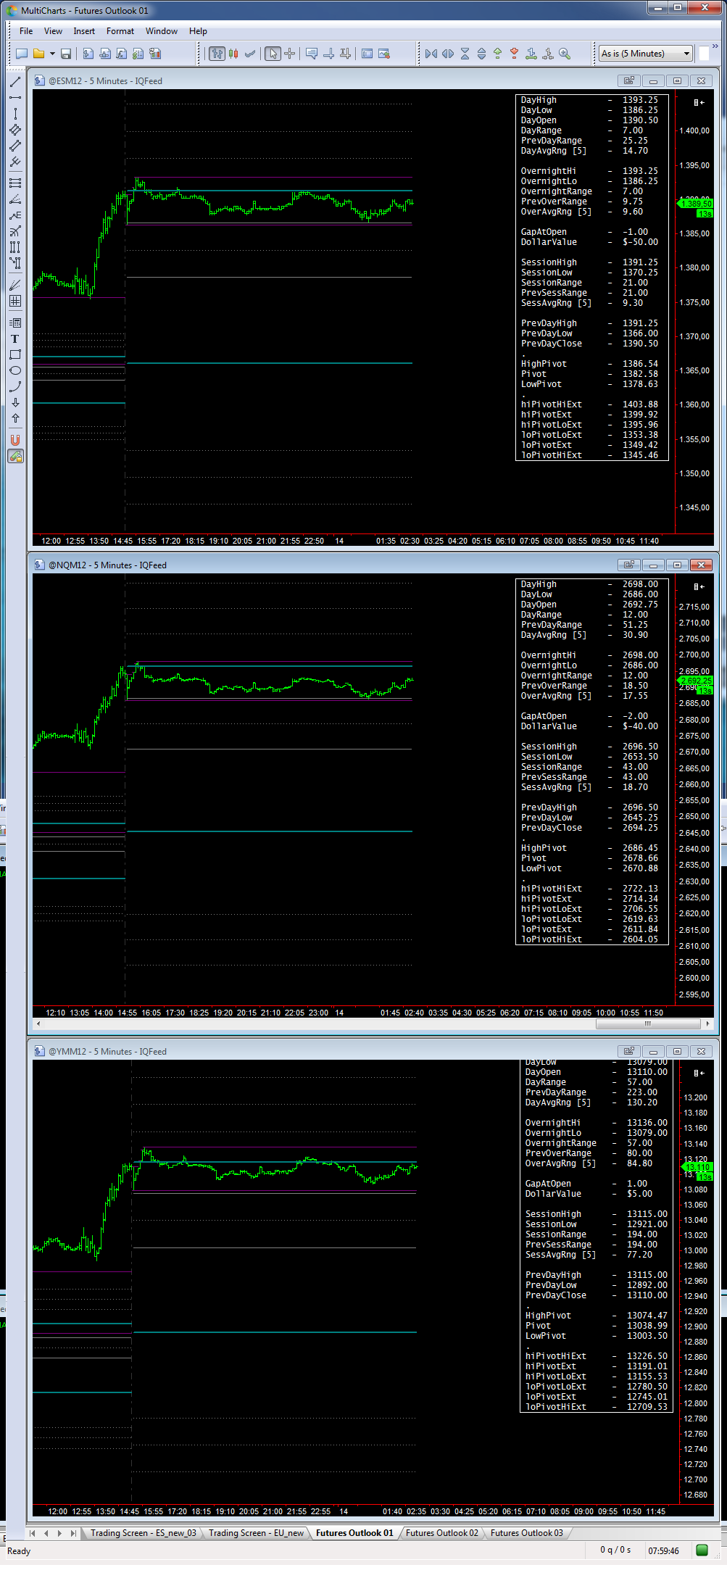Select the Vertical Line drawing tool
The height and width of the screenshot is (1578, 727).
click(x=15, y=114)
